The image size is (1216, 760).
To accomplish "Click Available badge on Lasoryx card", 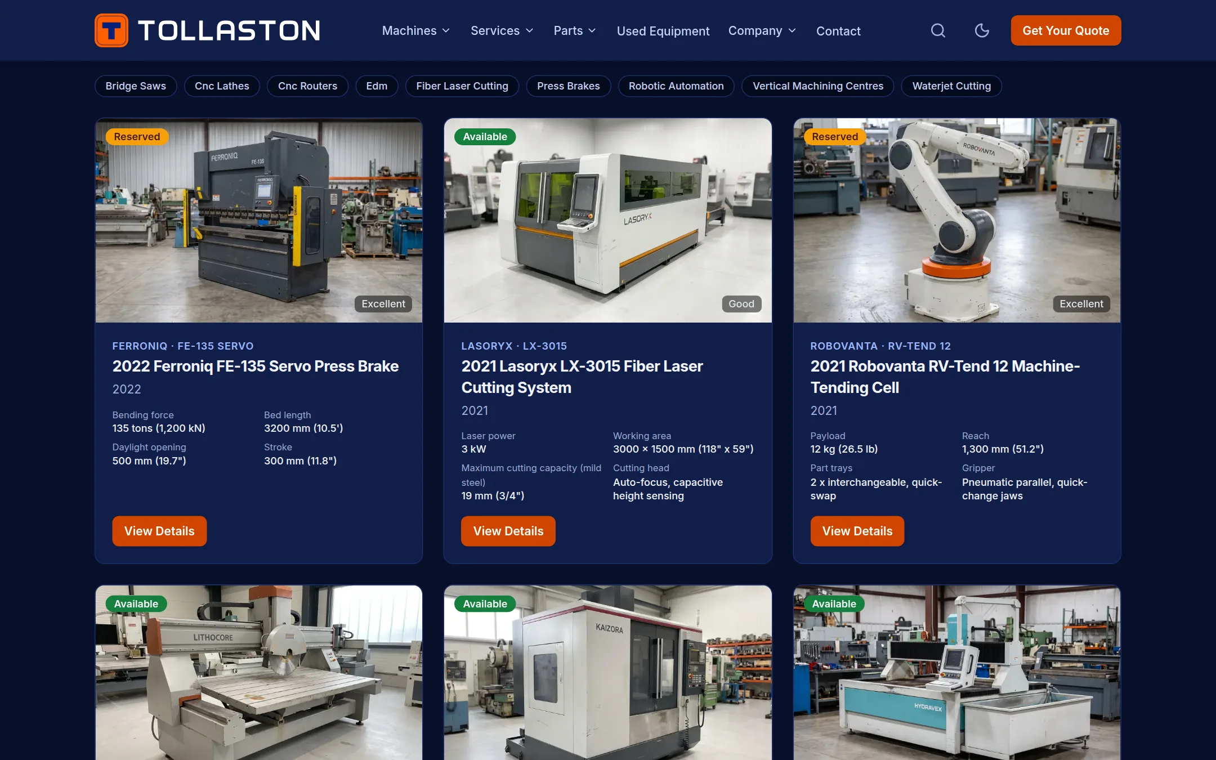I will coord(485,137).
